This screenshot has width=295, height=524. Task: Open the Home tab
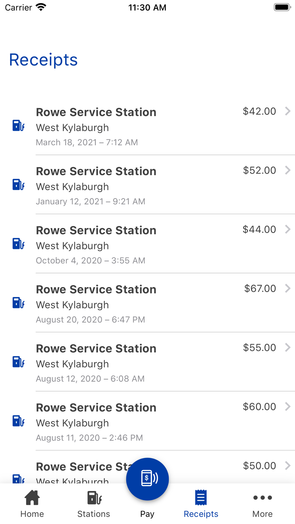(x=32, y=504)
